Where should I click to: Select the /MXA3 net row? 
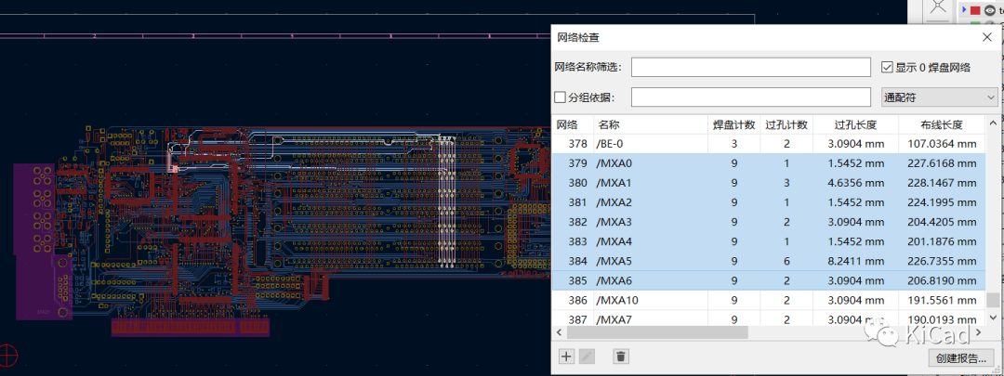click(x=769, y=222)
